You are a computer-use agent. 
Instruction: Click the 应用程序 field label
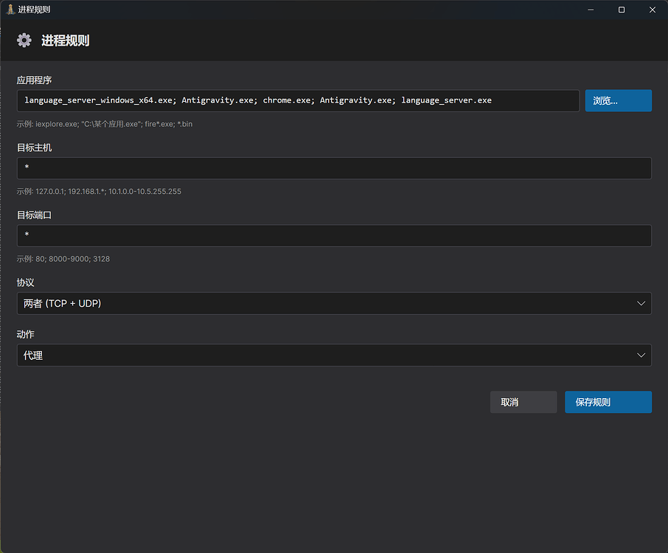(34, 80)
